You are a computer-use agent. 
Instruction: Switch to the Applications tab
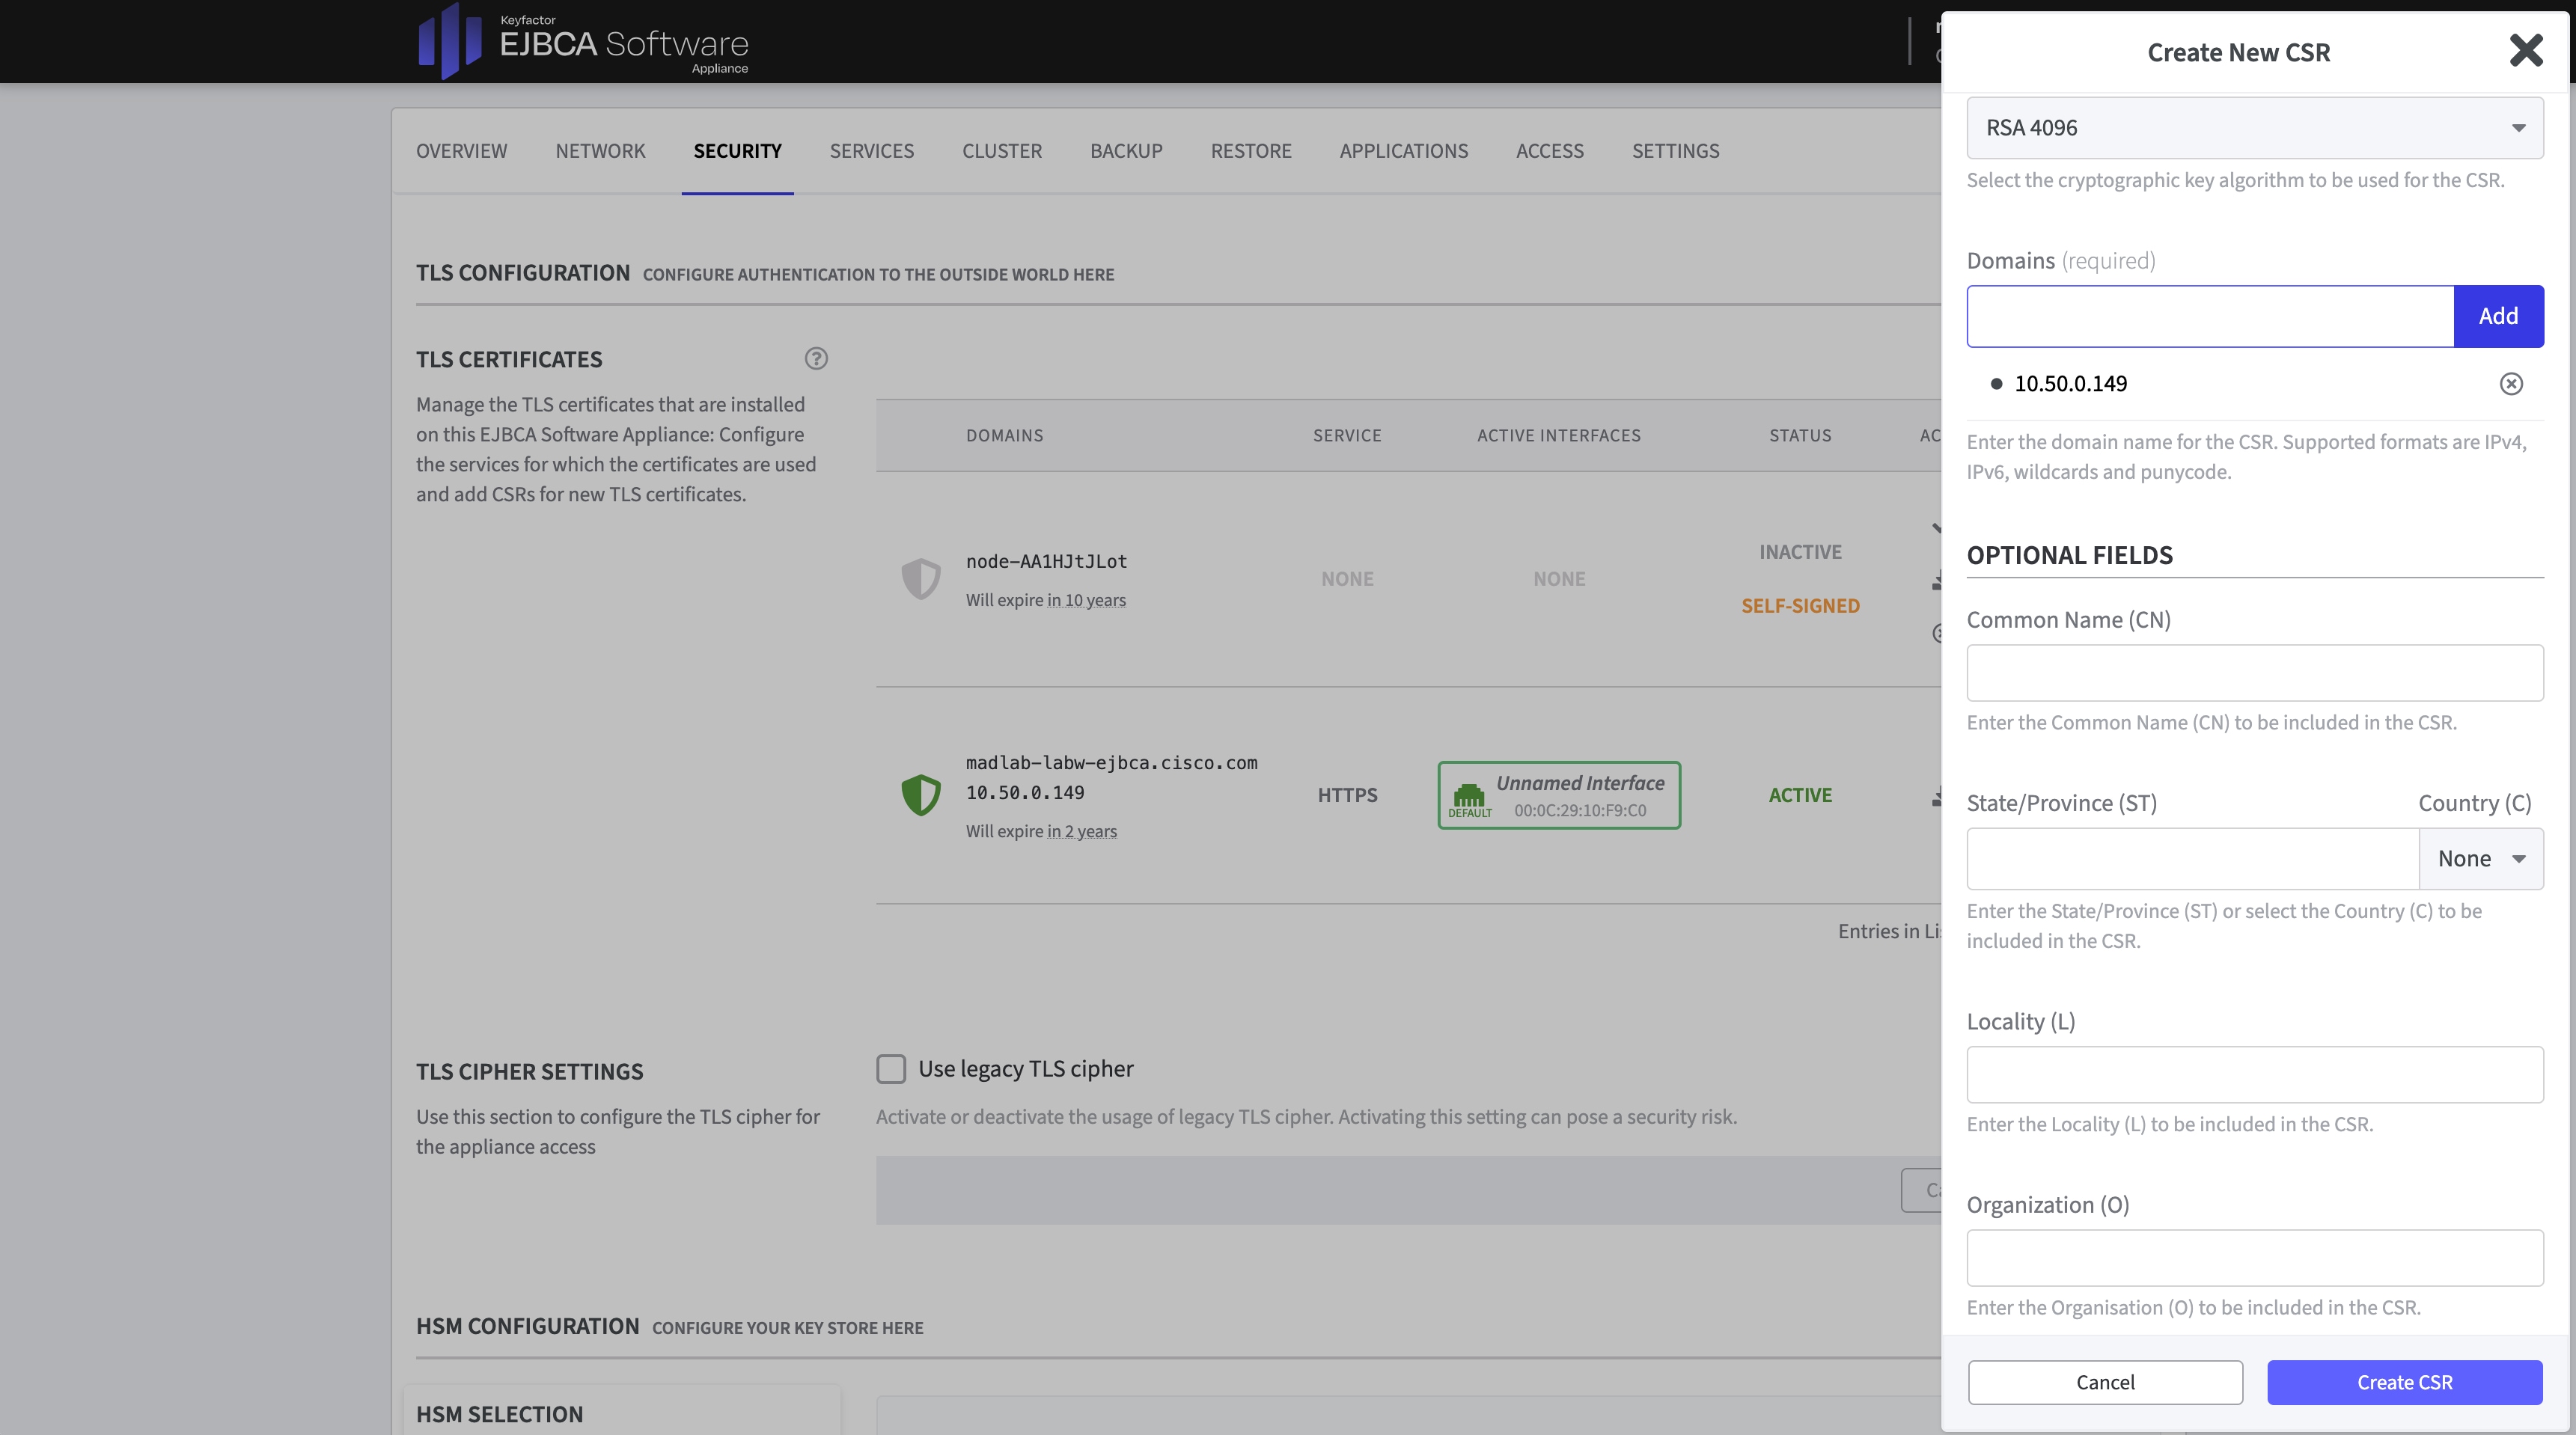(1403, 151)
